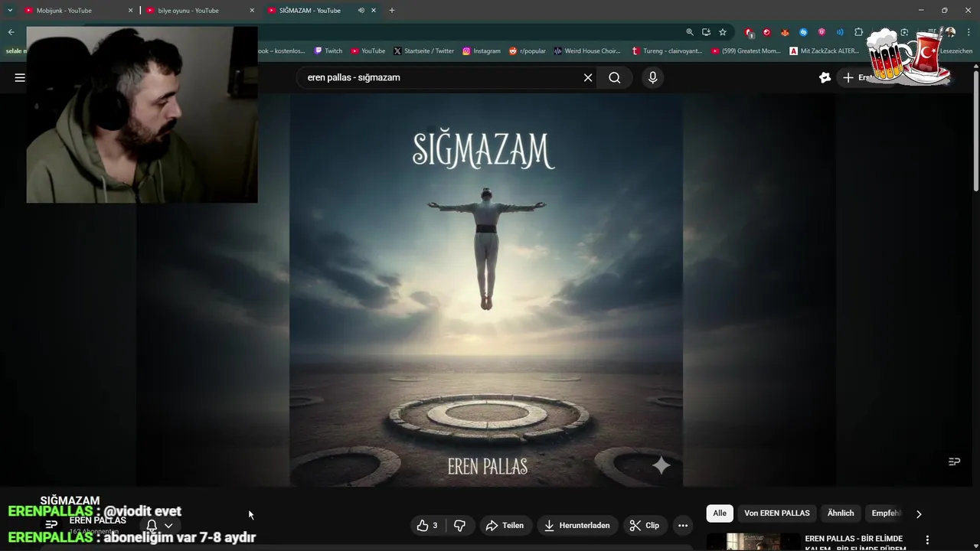Select the Von EREN PALLAS chip
This screenshot has height=551, width=980.
(x=777, y=514)
